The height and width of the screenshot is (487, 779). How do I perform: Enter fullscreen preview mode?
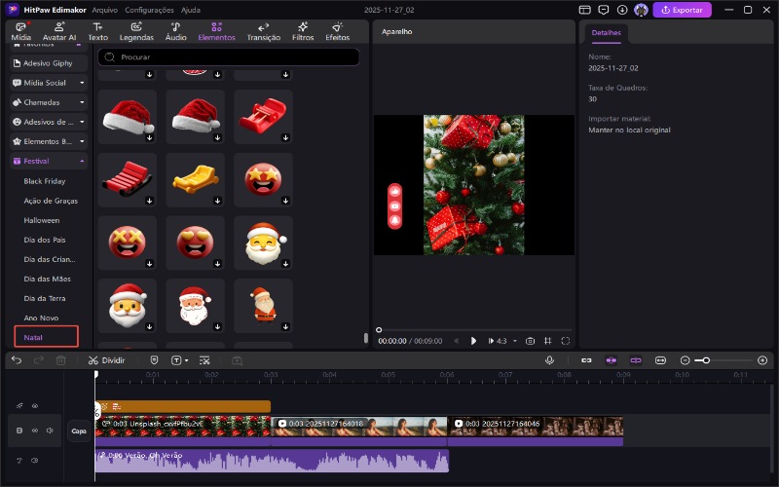click(566, 341)
